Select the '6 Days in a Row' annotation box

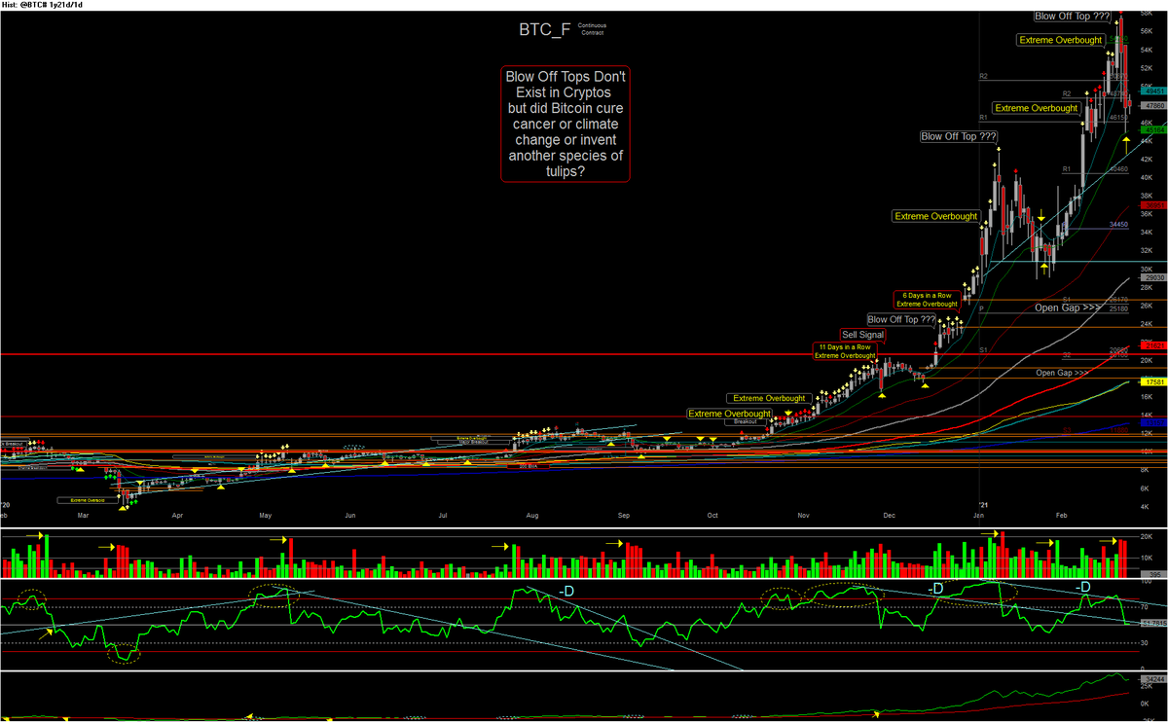click(927, 300)
